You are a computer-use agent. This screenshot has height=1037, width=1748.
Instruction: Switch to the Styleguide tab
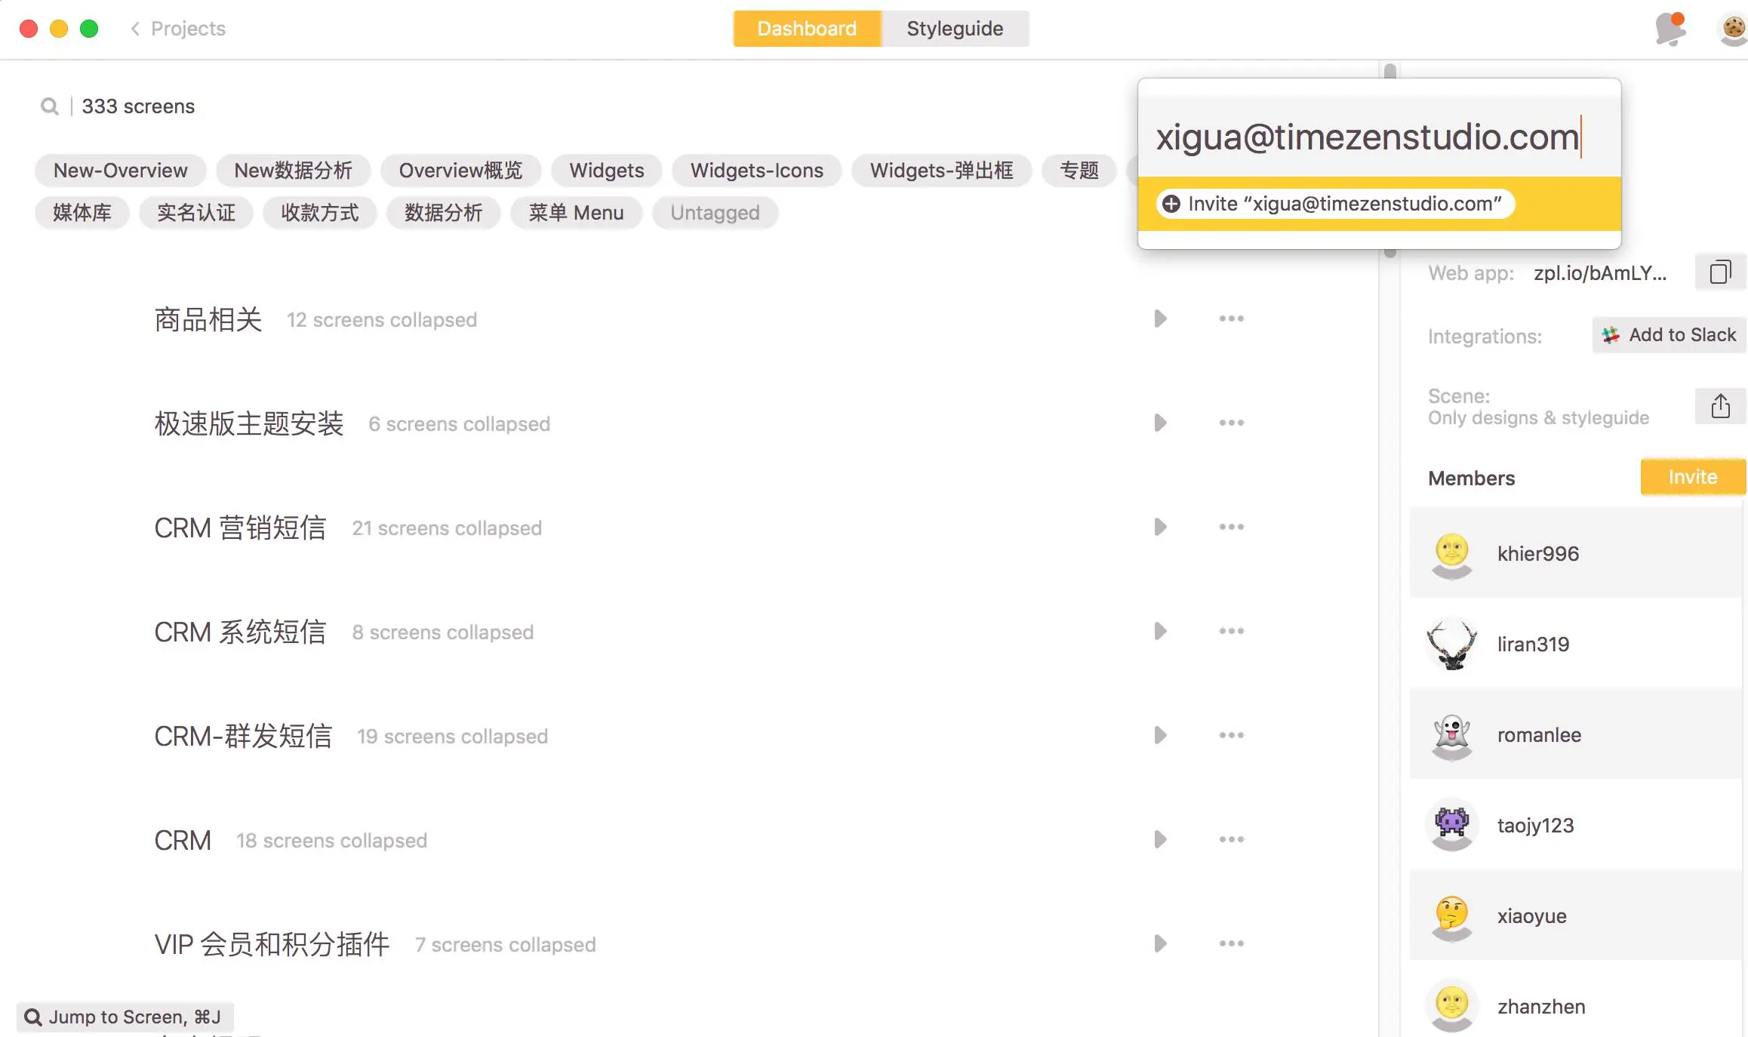point(954,29)
